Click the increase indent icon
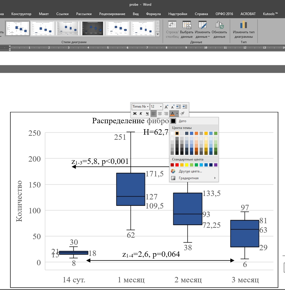The height and width of the screenshot is (290, 285). [185, 107]
